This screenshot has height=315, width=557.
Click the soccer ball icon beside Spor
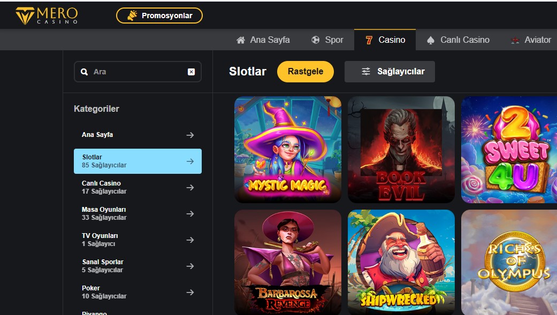[316, 40]
